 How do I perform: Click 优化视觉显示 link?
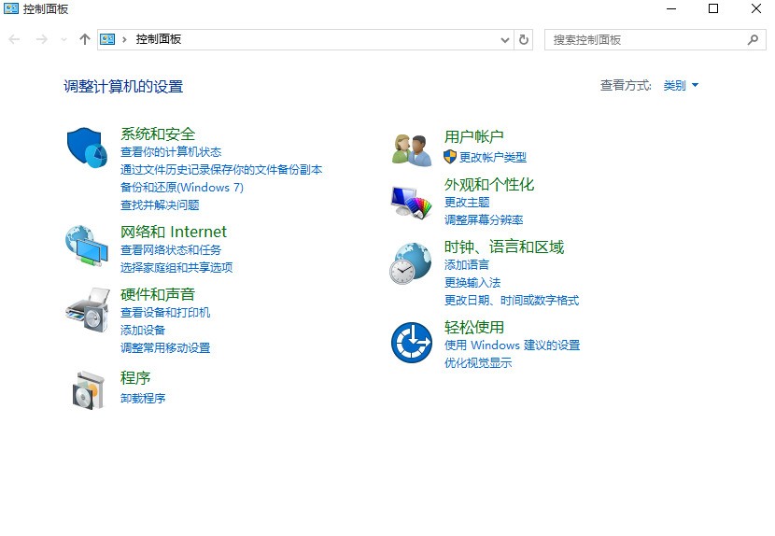coord(478,363)
